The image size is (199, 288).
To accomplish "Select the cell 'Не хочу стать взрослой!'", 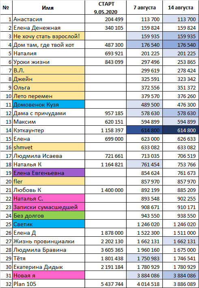I will 48,36.
